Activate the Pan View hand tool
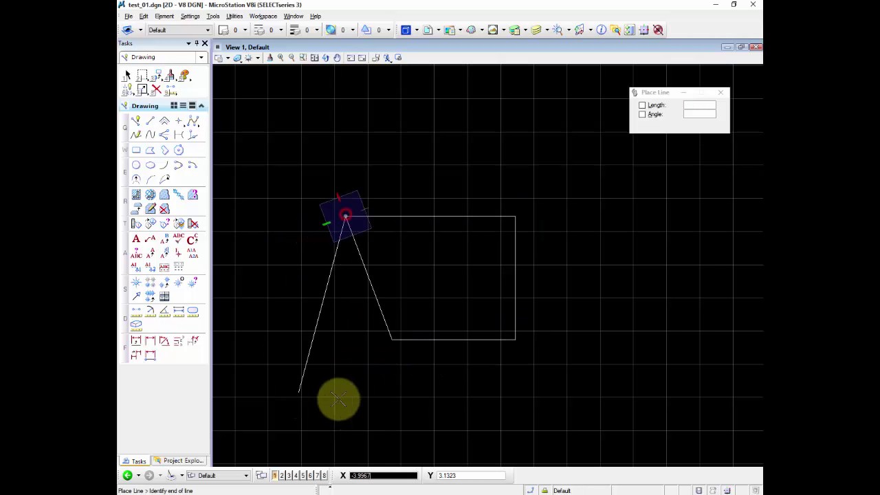 pos(337,58)
